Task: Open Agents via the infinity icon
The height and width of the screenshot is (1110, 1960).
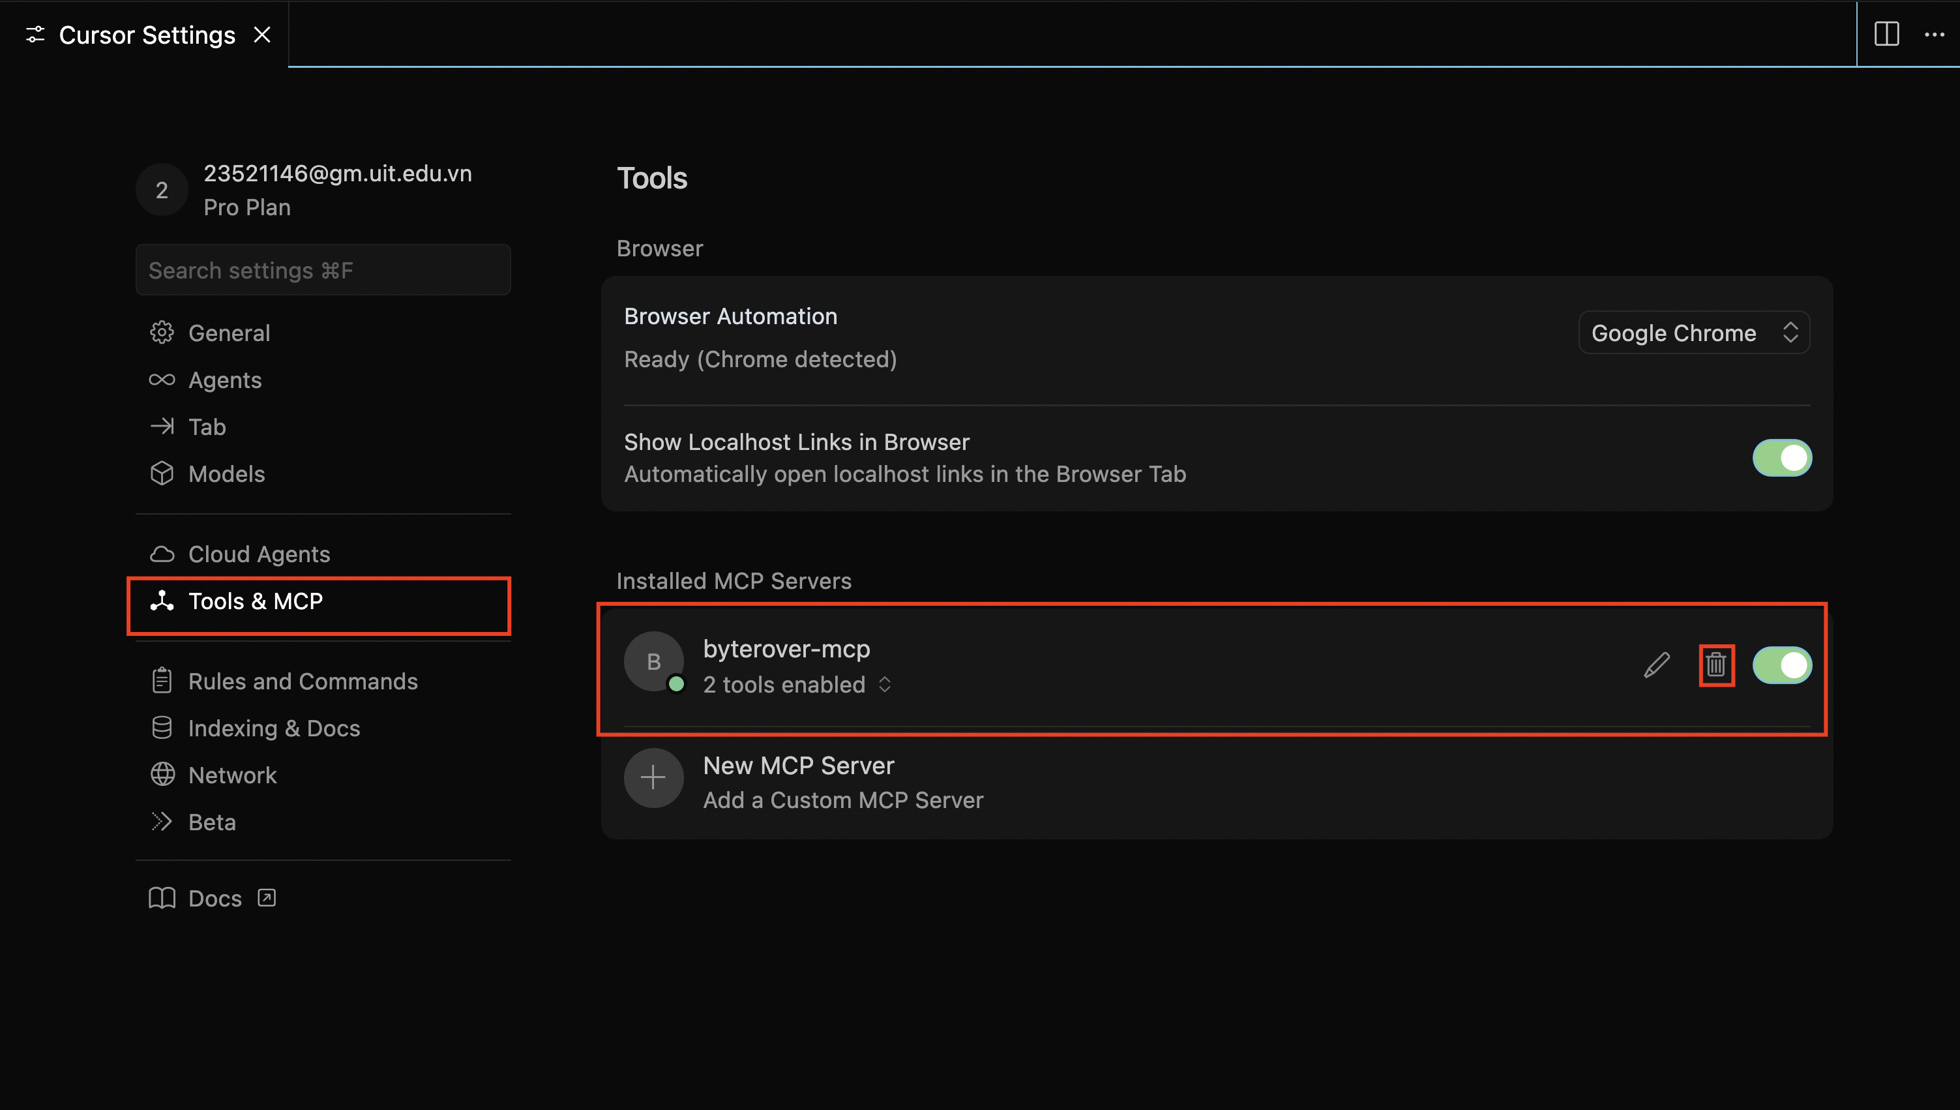Action: [162, 379]
